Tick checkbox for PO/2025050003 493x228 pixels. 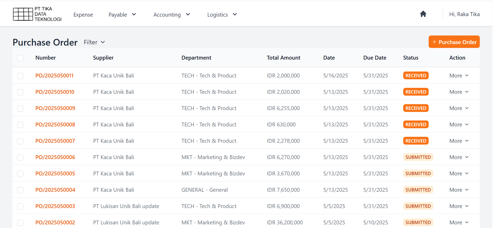click(x=20, y=206)
